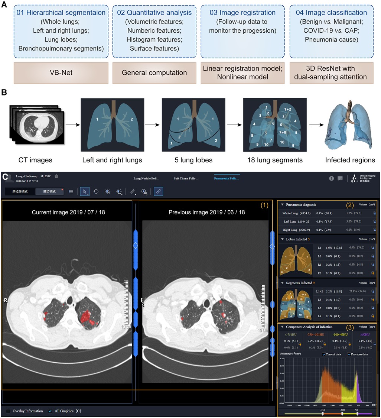This screenshot has width=381, height=418.
Task: Click the L1 1.6% (17.8) lobe value
Action: 334,248
